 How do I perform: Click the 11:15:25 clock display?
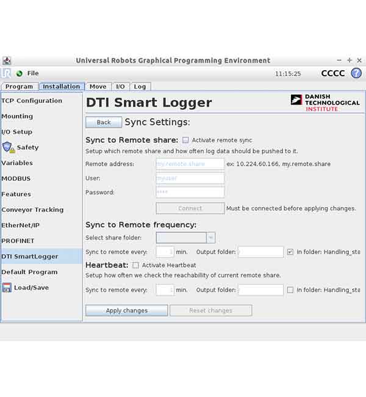288,74
